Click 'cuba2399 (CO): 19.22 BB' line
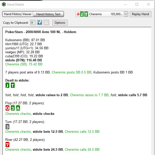 (x=24, y=56)
